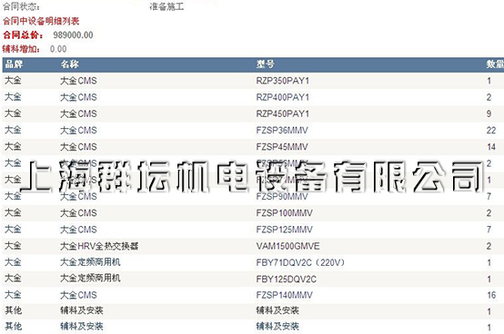Select the contract status value 准备施工

coord(166,6)
